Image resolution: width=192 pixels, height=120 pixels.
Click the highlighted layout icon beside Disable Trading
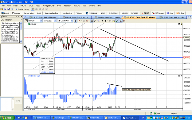33,9
